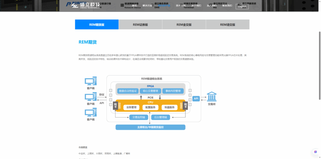Switch to the REM期货版 tab

click(x=97, y=24)
